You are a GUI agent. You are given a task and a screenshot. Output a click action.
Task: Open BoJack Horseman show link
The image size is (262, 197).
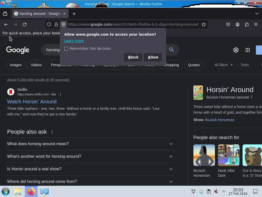[x=220, y=120]
